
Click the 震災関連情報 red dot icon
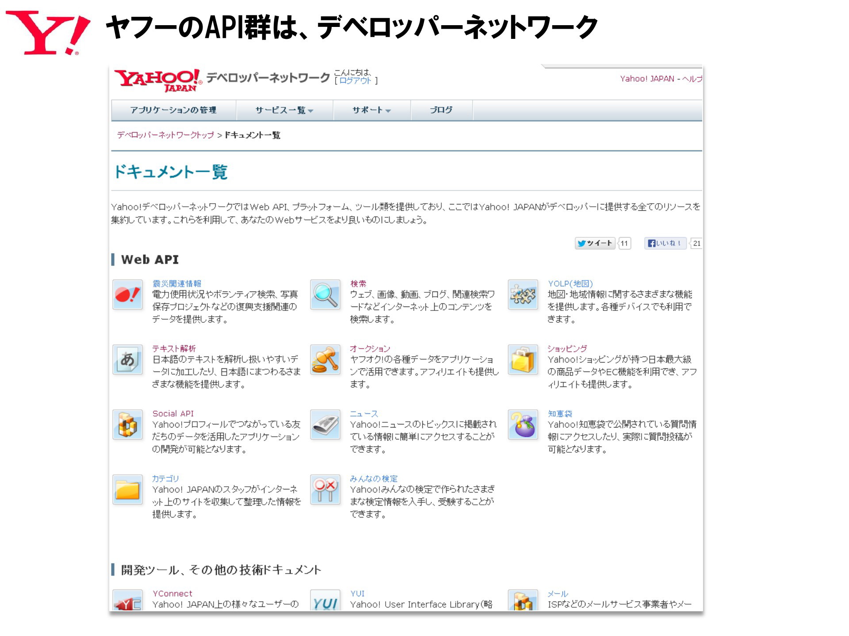tap(127, 295)
